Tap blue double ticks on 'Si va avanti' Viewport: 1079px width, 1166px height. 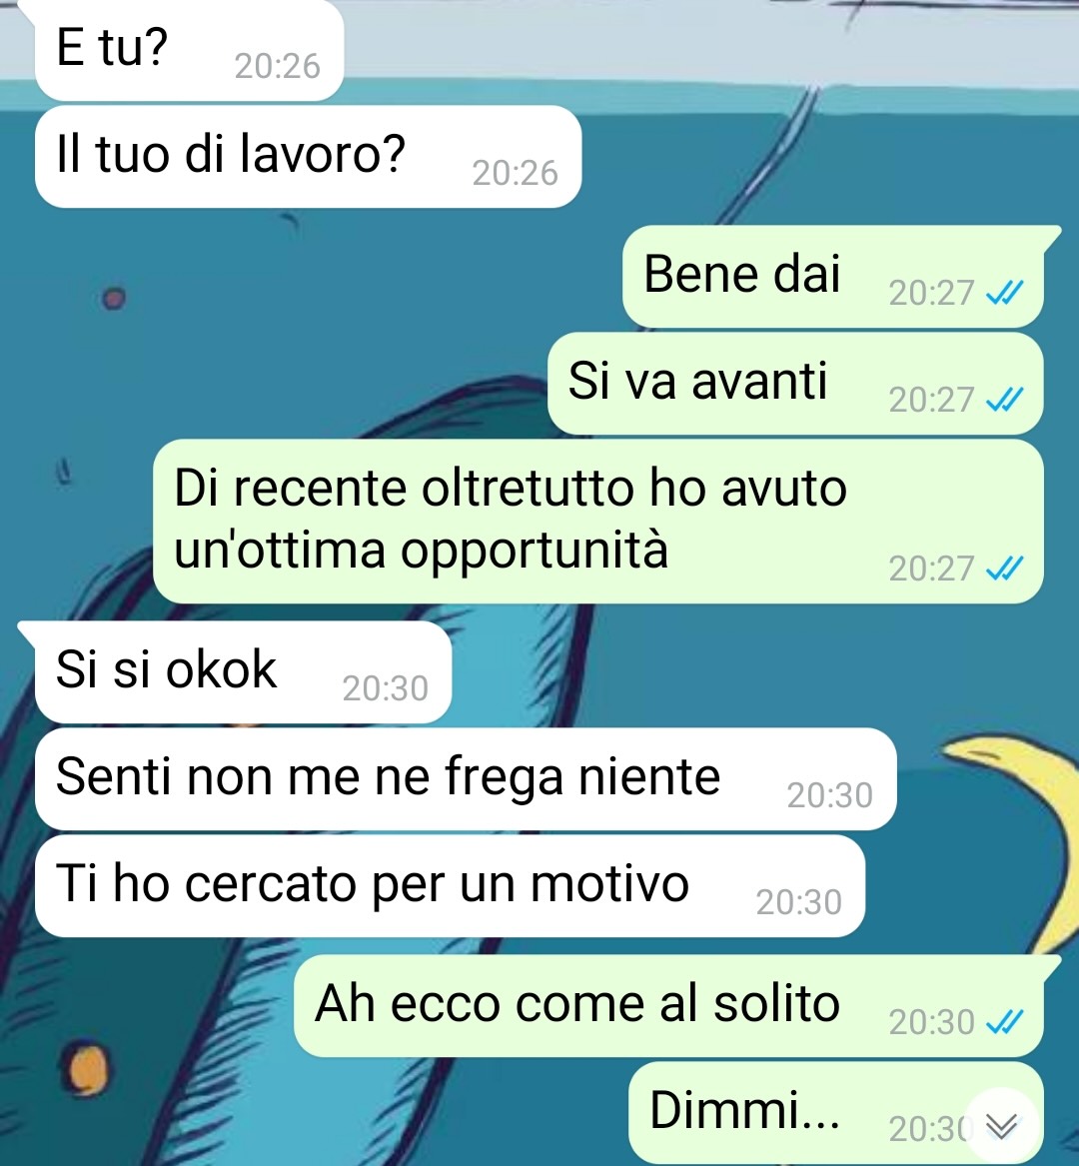1005,400
